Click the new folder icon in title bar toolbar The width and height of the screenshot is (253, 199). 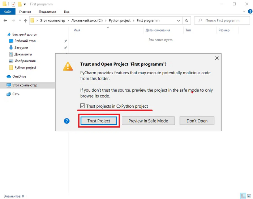tap(20, 4)
